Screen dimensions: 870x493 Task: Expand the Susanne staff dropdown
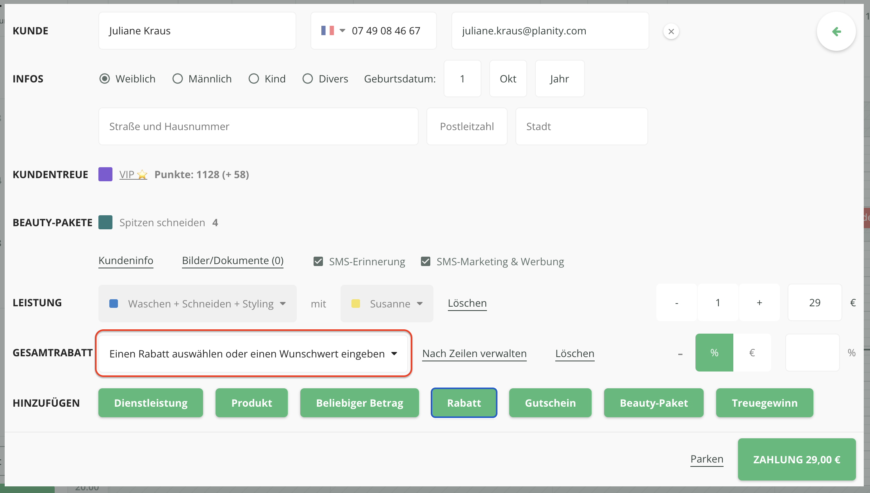387,304
